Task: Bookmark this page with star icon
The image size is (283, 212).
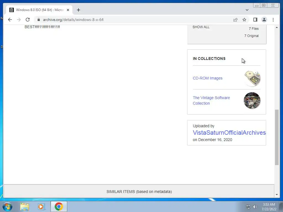Action: tap(244, 20)
